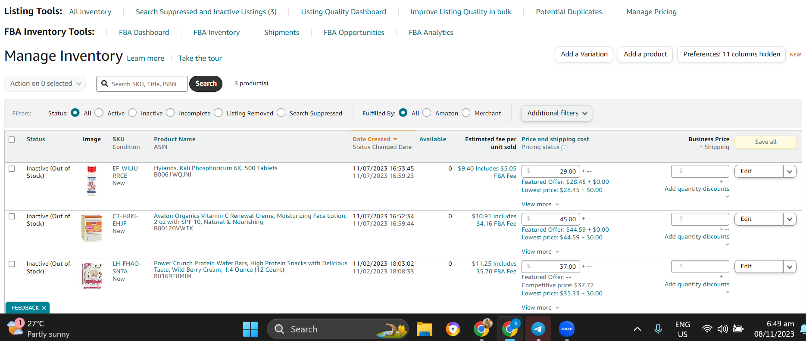This screenshot has width=806, height=341.
Task: Open FBA Analytics
Action: (x=431, y=33)
